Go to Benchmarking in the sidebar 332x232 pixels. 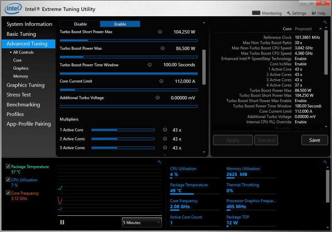23,105
